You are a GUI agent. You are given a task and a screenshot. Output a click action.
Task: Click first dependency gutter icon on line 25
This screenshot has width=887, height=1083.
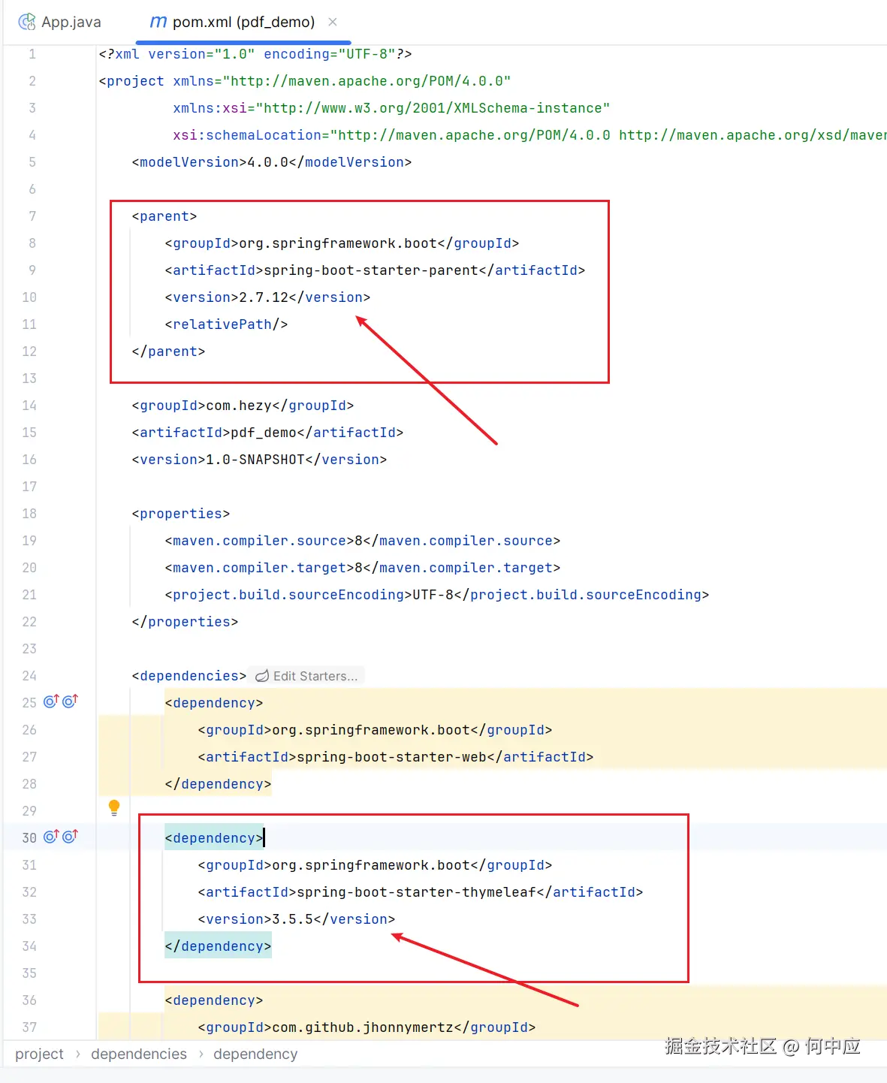(51, 701)
